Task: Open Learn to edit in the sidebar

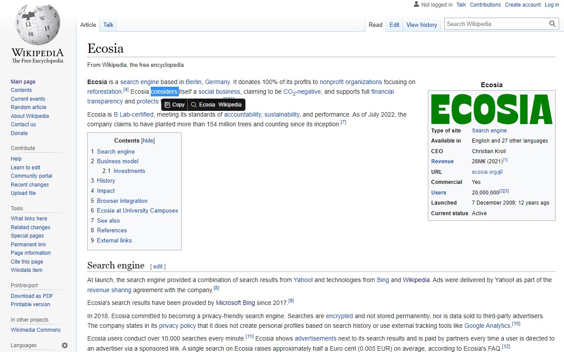Action: pos(26,168)
